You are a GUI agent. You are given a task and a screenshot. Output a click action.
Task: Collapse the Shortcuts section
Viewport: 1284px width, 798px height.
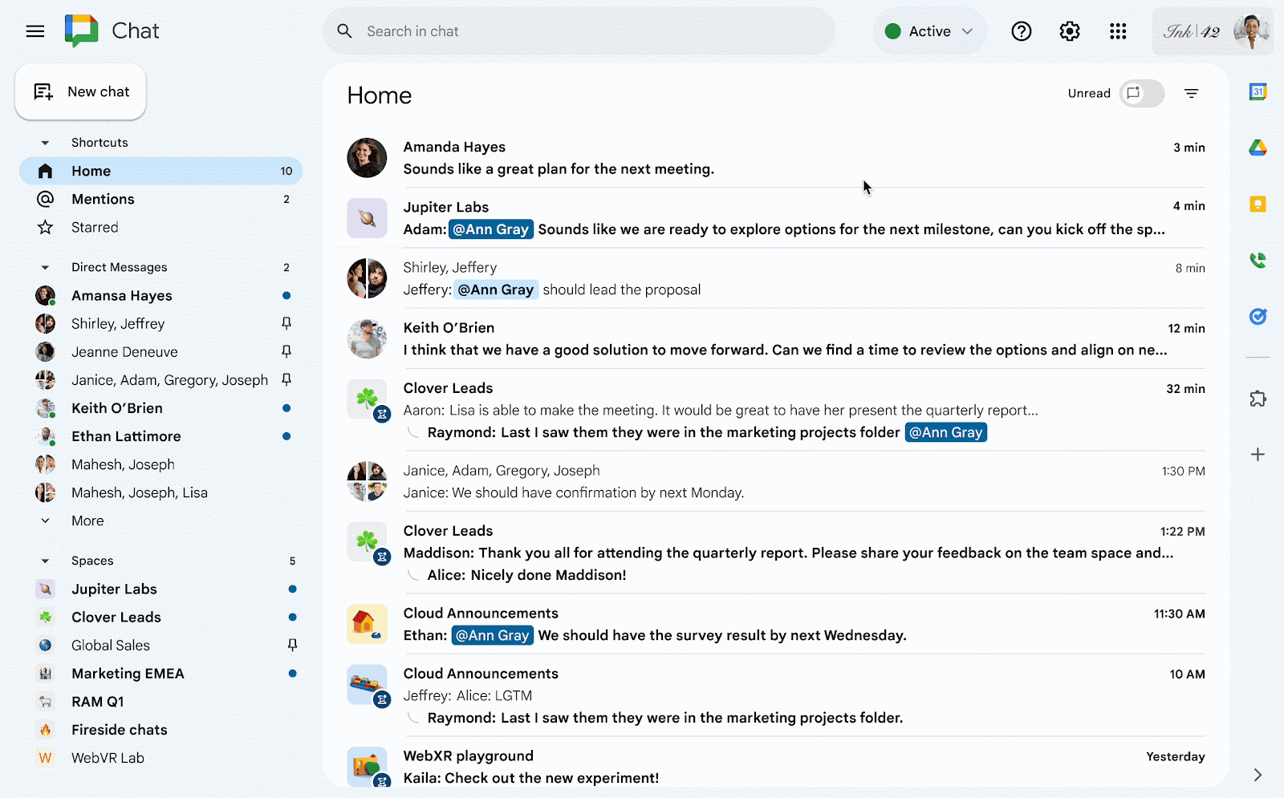tap(46, 142)
